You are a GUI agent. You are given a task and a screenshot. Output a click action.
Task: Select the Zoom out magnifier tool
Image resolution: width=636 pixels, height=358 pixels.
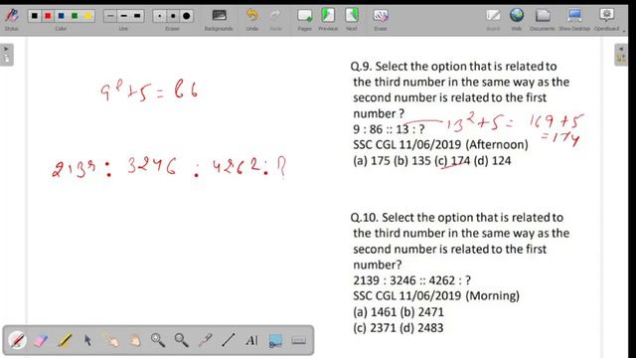[181, 340]
